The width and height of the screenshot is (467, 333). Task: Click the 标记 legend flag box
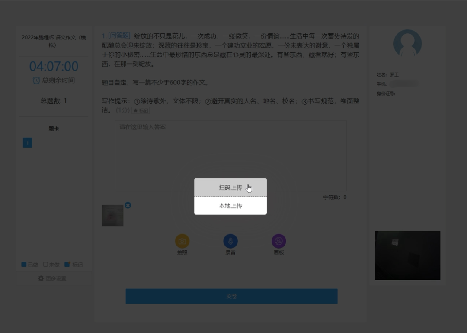67,265
